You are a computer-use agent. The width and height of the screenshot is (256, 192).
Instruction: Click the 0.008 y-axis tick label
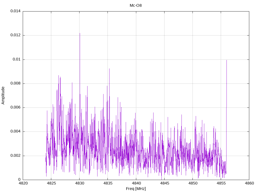click(x=15, y=83)
